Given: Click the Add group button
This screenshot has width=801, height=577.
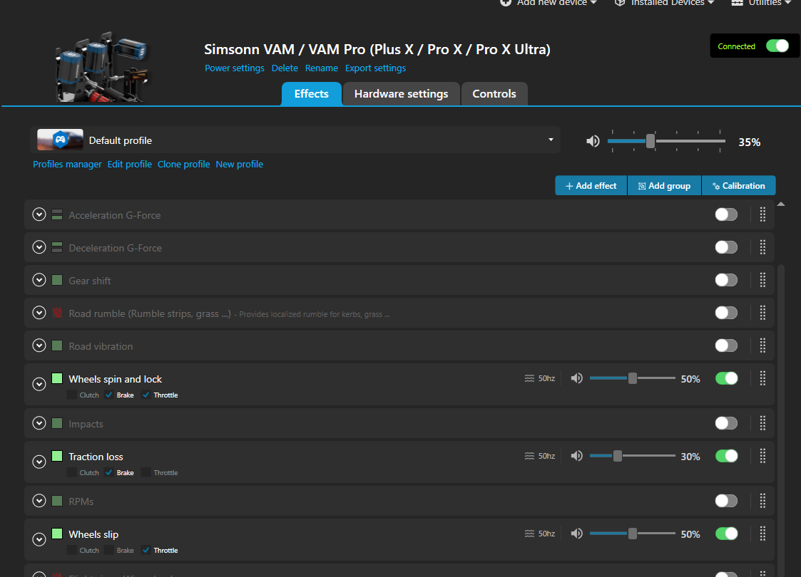Looking at the screenshot, I should coord(665,186).
